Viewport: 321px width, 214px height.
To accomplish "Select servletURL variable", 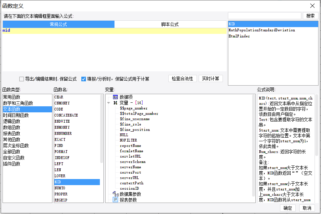I will coord(131,157).
